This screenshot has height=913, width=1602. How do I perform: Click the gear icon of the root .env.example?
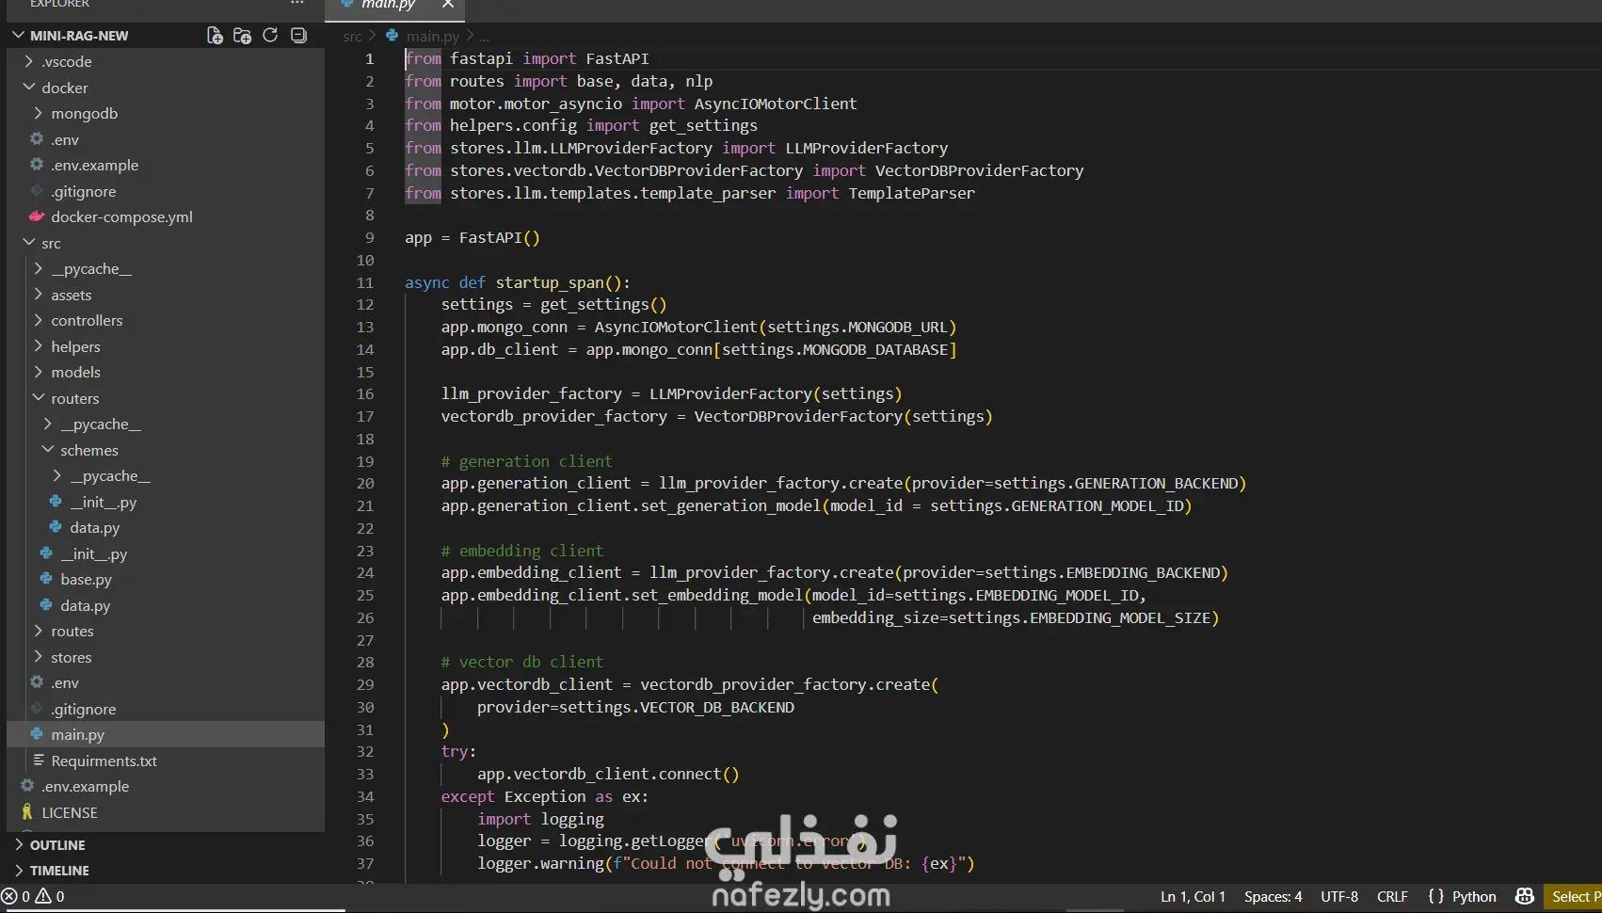(x=27, y=786)
